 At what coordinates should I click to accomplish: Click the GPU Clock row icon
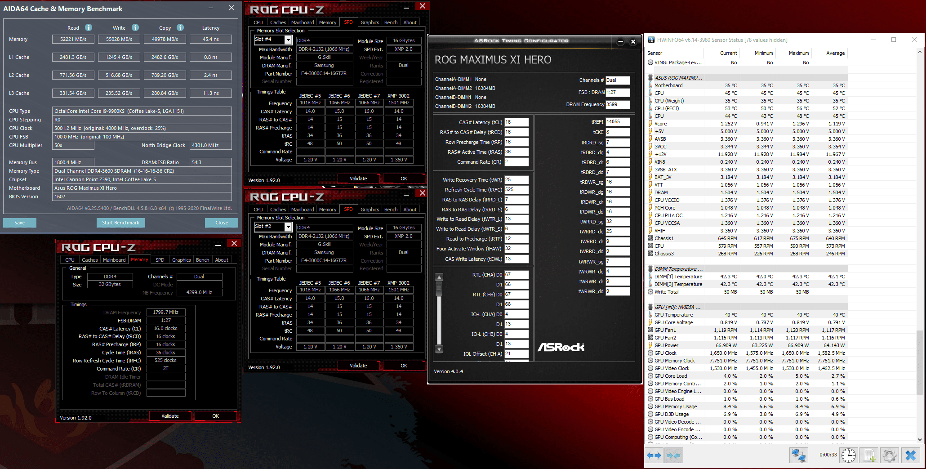tap(650, 353)
